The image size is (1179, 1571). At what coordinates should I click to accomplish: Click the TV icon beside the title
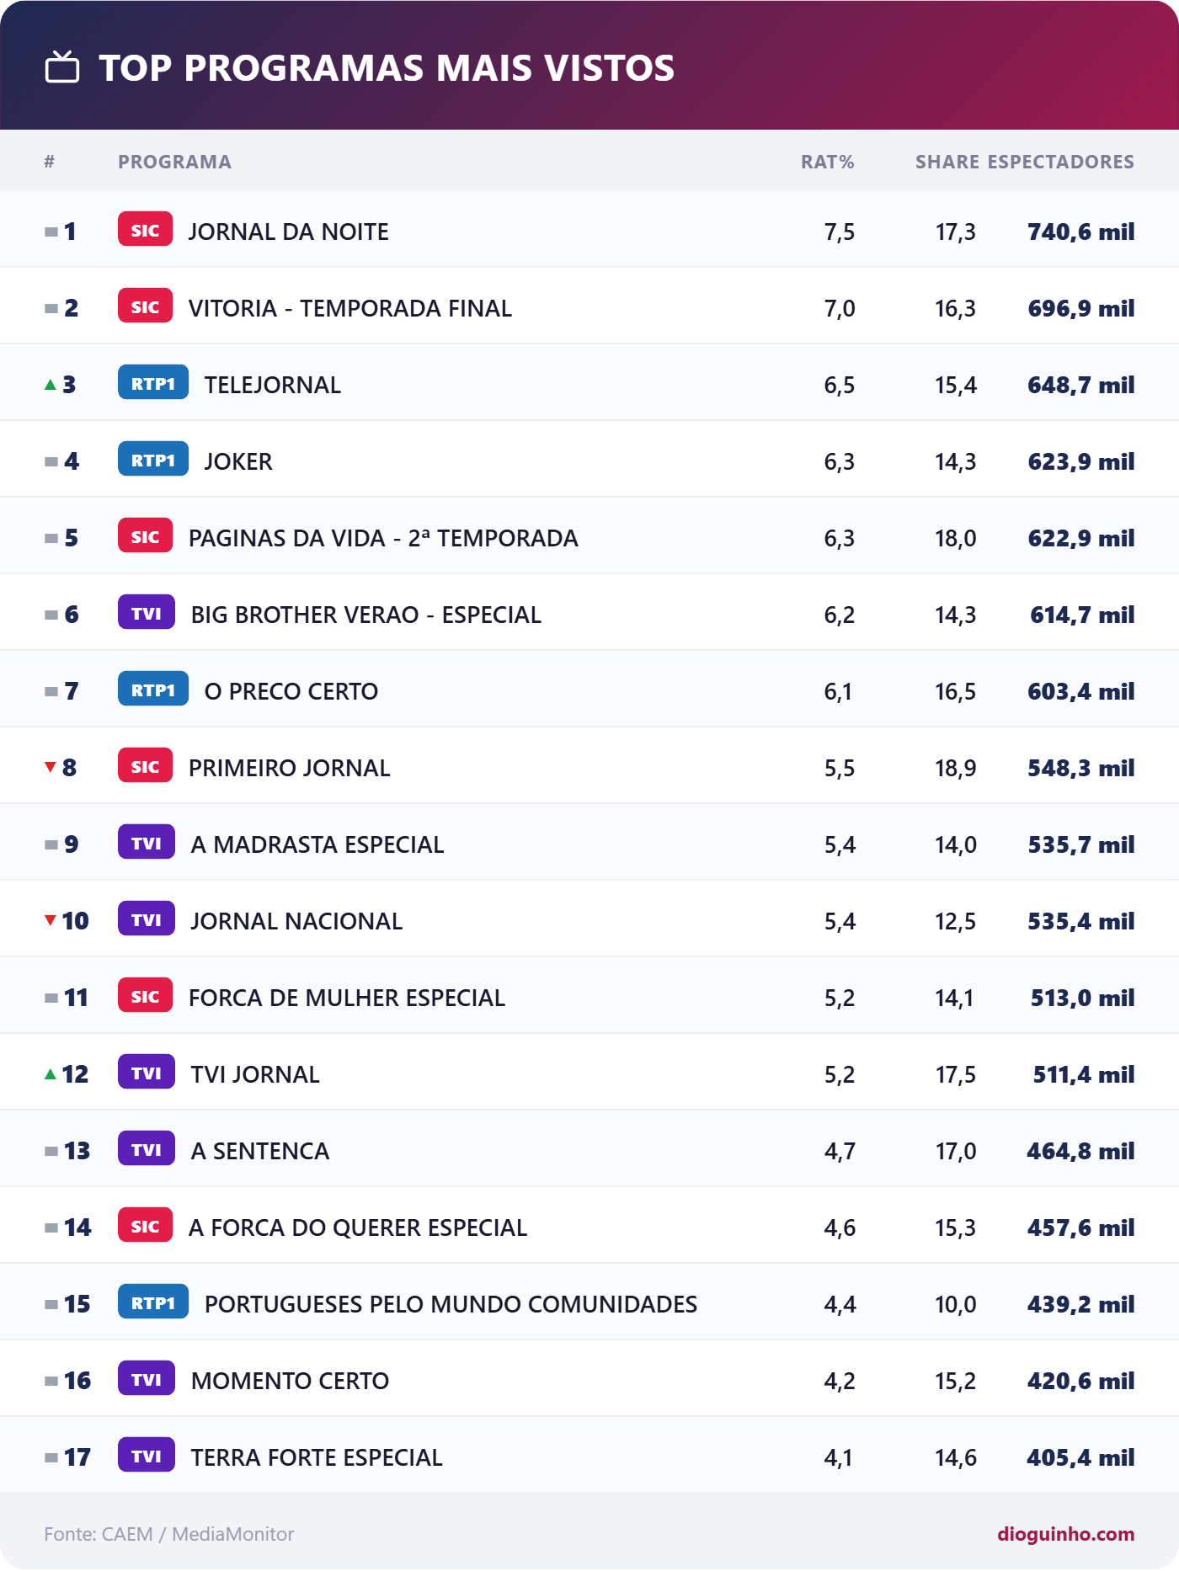coord(62,67)
